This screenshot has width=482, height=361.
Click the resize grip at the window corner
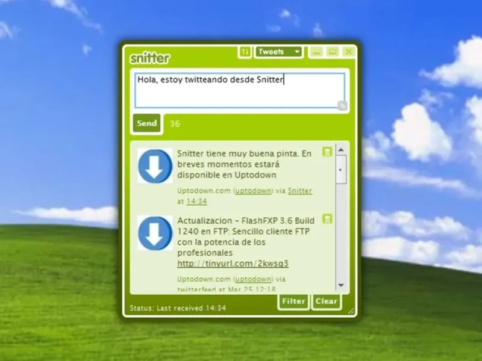[351, 311]
